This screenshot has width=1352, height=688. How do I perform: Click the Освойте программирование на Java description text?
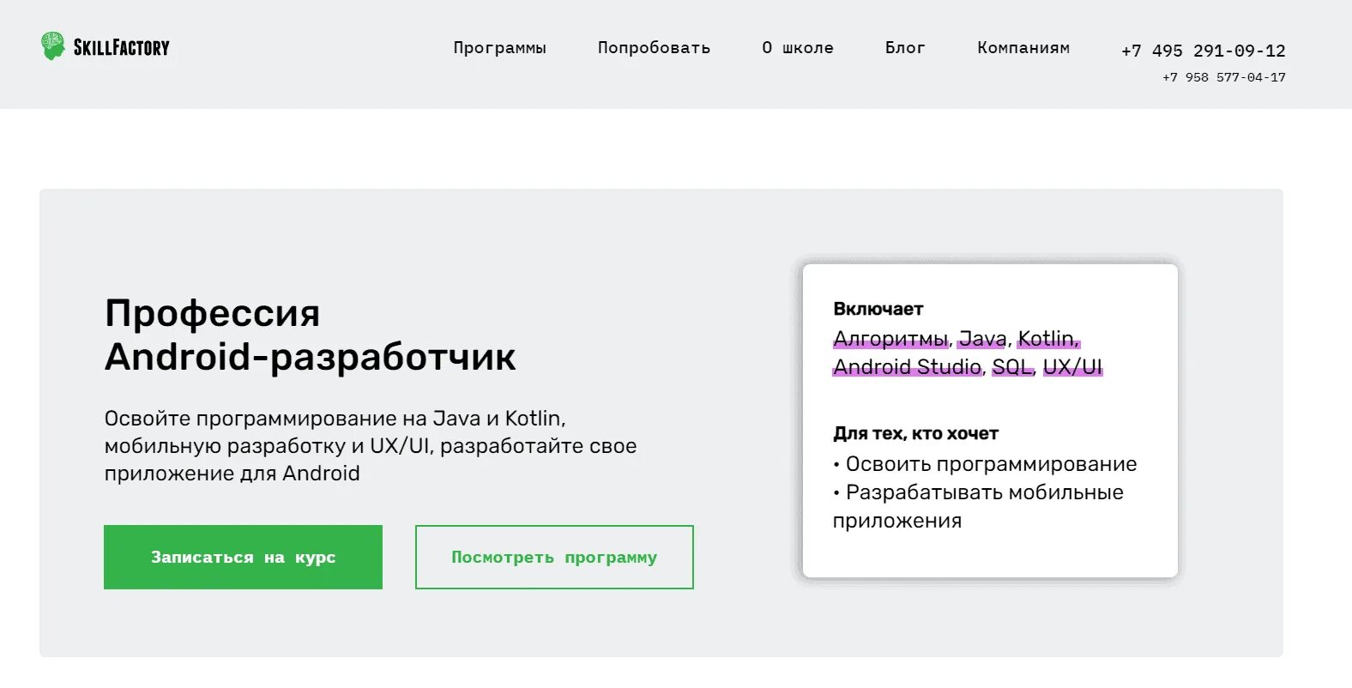tap(371, 446)
